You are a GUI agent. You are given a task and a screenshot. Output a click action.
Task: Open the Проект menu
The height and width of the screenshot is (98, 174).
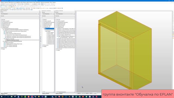click(2, 2)
